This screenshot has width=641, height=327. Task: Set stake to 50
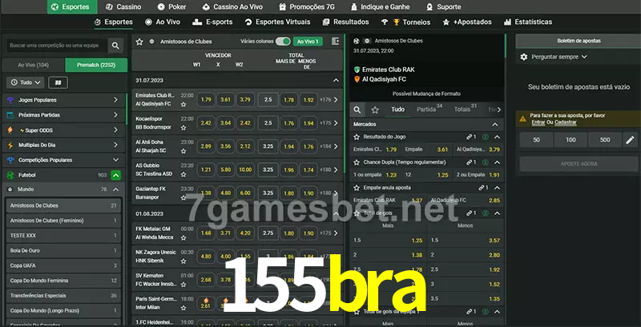point(536,140)
